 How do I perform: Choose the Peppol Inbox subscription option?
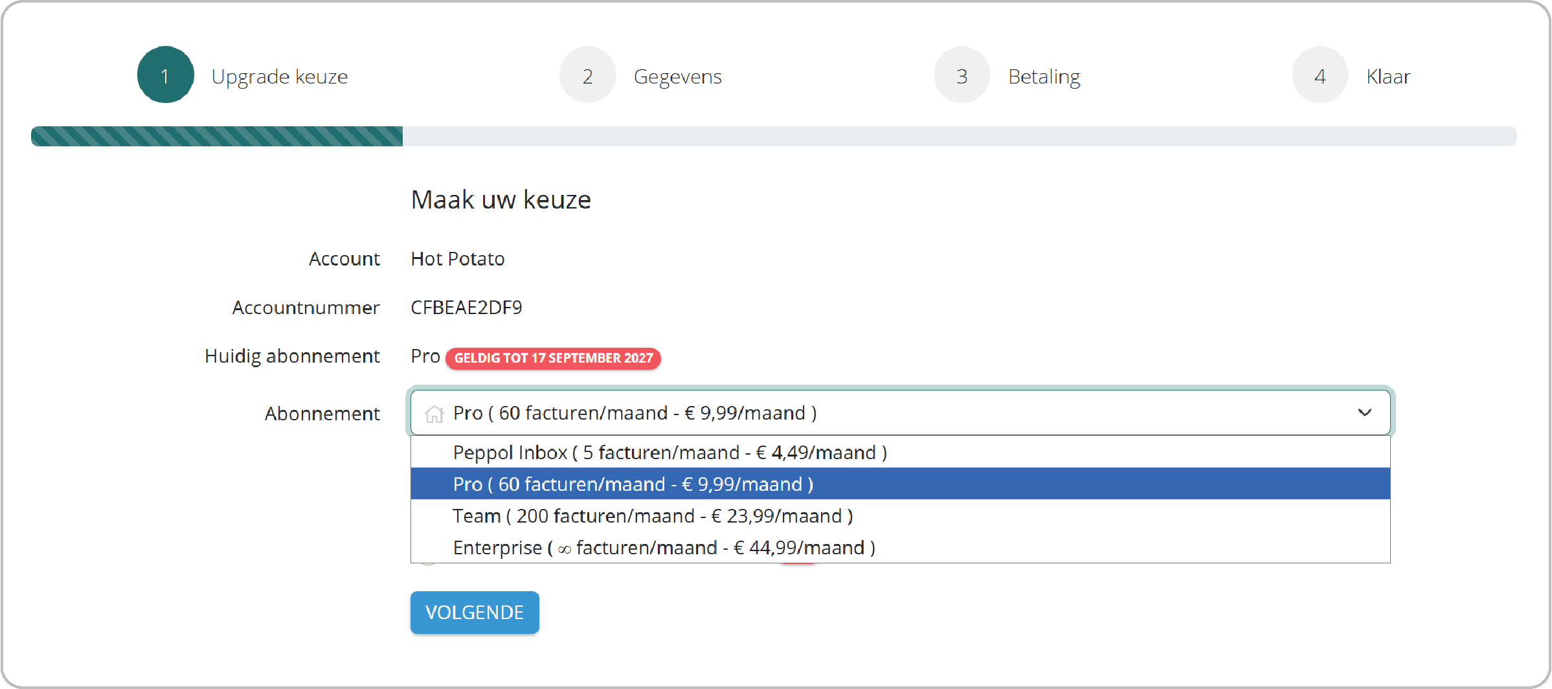click(x=669, y=452)
